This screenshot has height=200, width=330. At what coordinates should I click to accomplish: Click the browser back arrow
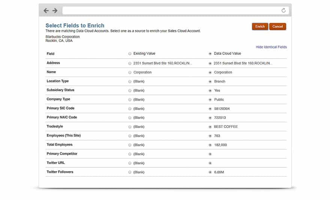46,11
